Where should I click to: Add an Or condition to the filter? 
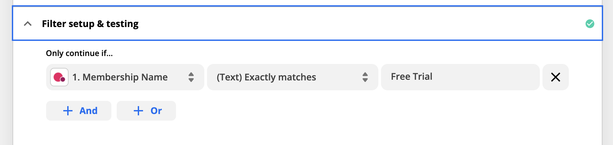click(146, 111)
